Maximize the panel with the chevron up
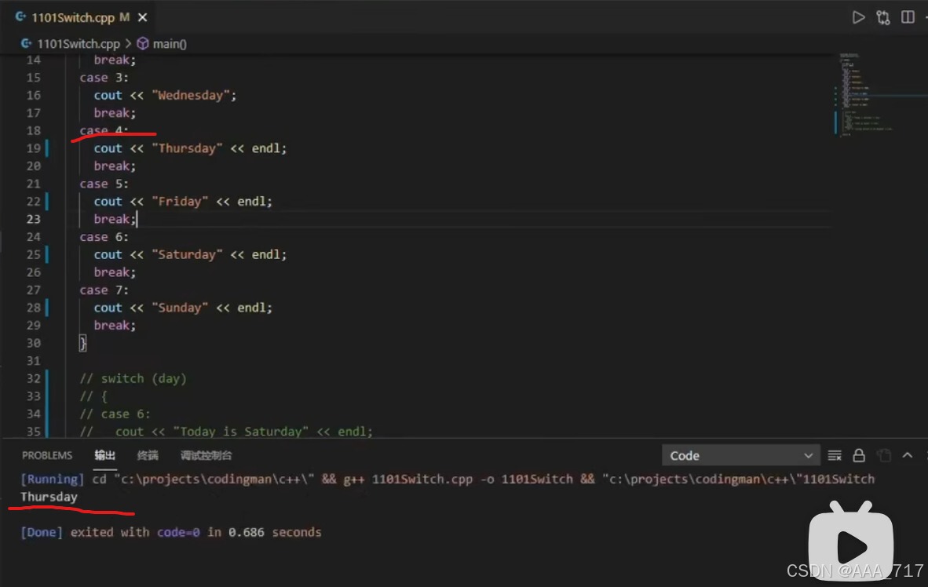Viewport: 928px width, 587px height. click(908, 455)
